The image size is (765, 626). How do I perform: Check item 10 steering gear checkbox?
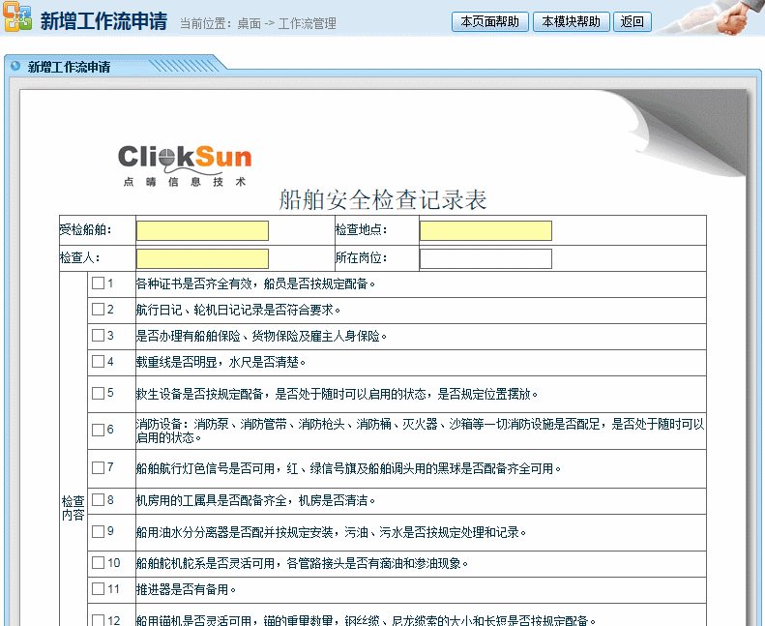pos(98,562)
